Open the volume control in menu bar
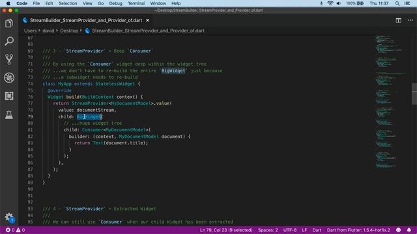The height and width of the screenshot is (234, 417). tap(339, 3)
